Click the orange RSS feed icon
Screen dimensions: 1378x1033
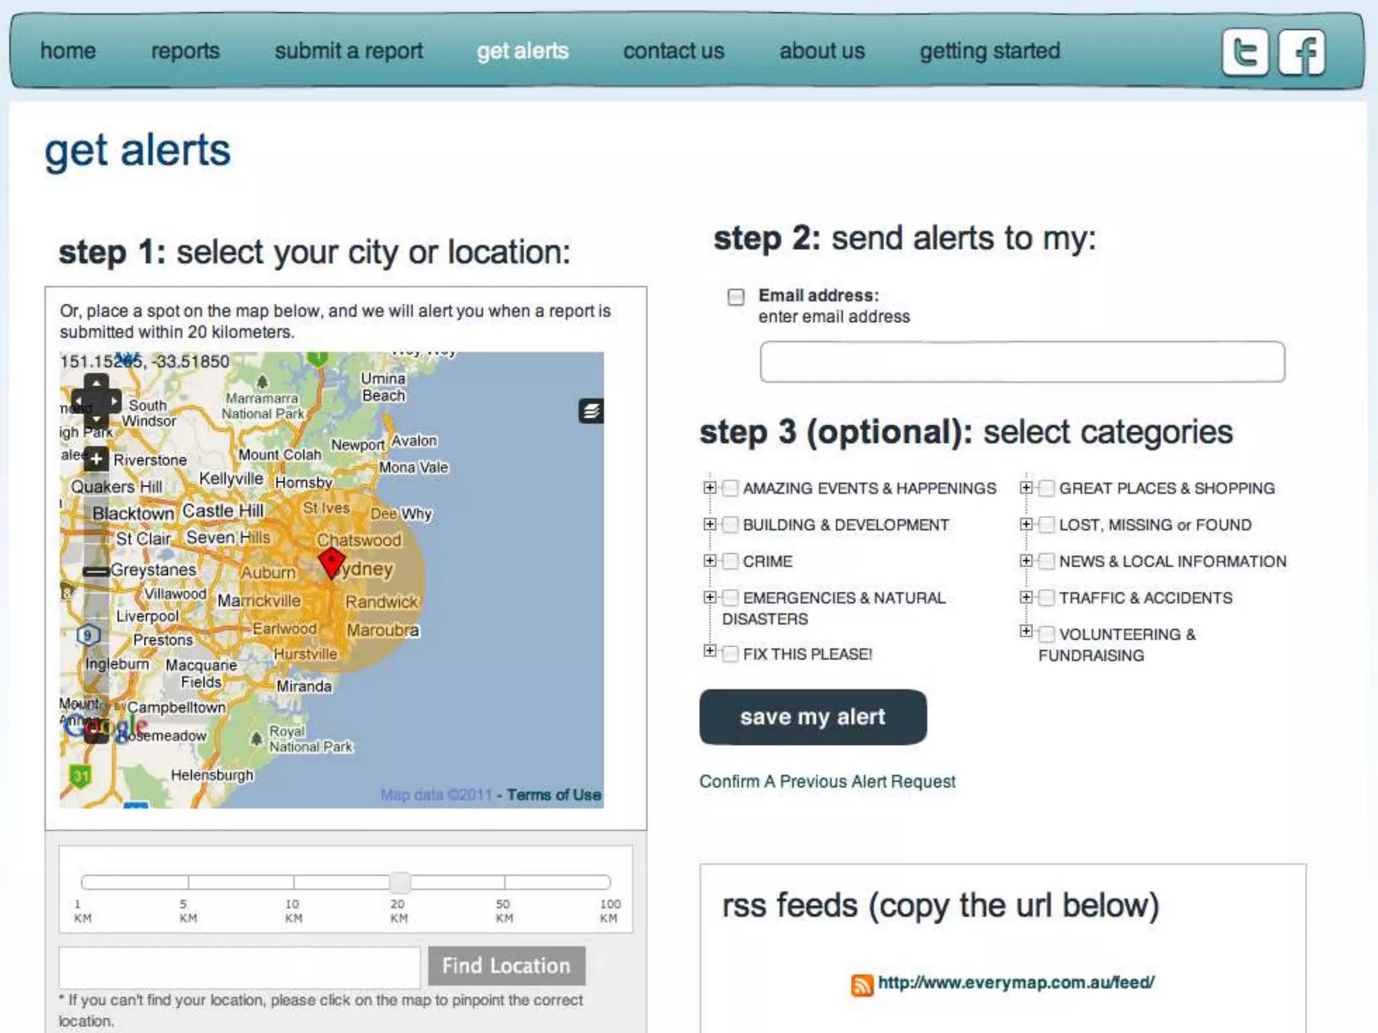point(862,985)
